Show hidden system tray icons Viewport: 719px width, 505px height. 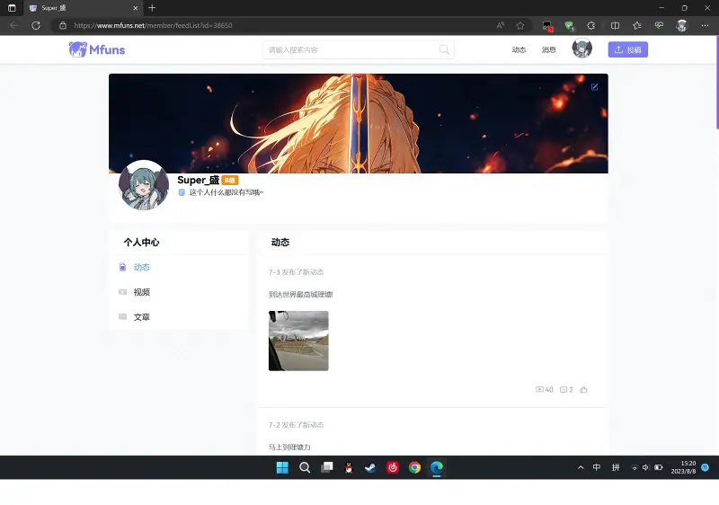(x=581, y=467)
